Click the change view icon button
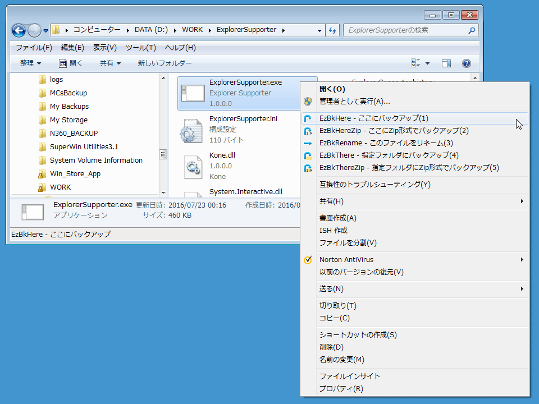The image size is (539, 404). 415,63
